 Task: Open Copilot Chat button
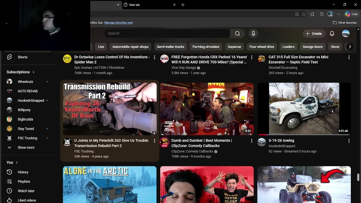[x=351, y=14]
